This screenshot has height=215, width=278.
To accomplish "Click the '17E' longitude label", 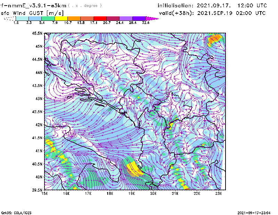I will [x=88, y=193].
